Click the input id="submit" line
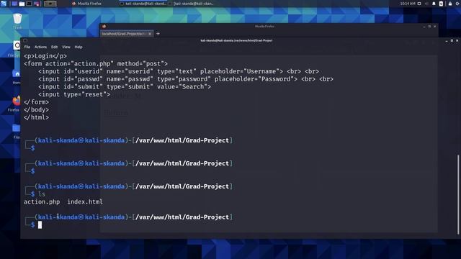 [125, 86]
